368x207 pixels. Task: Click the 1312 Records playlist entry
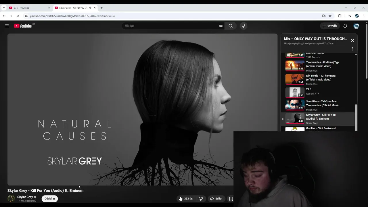(318, 55)
